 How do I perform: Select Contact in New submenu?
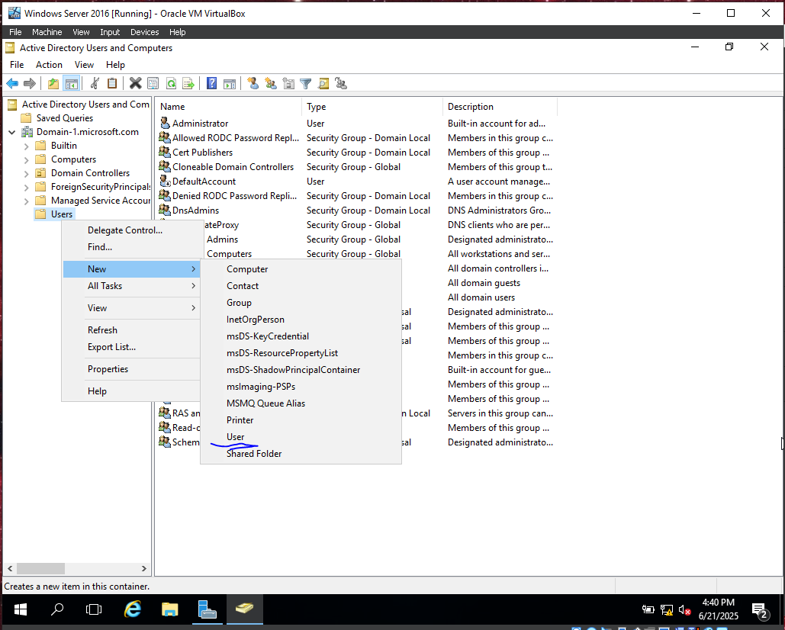click(x=301, y=286)
